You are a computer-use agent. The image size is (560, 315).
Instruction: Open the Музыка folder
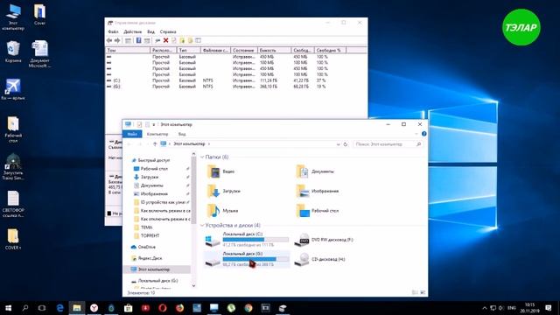point(222,211)
